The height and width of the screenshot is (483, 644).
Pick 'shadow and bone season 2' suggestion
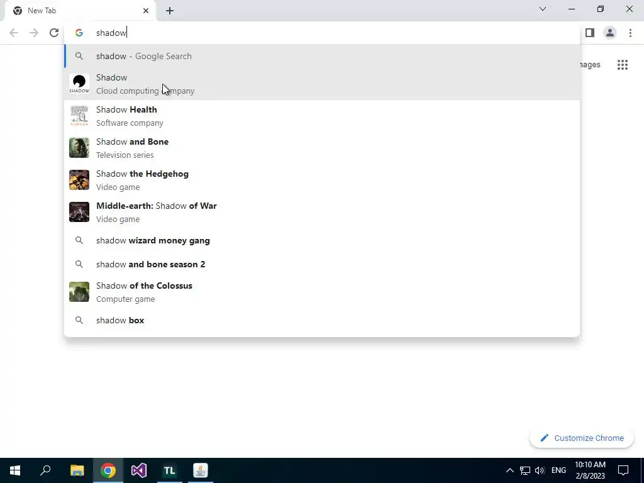[322, 264]
